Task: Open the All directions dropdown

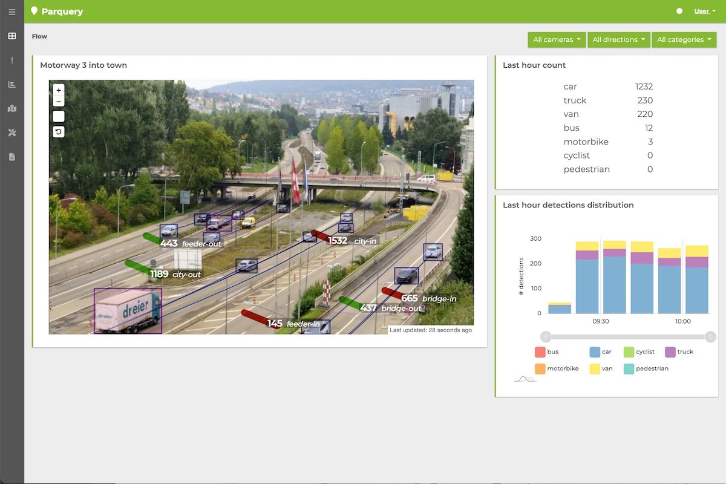Action: tap(619, 39)
